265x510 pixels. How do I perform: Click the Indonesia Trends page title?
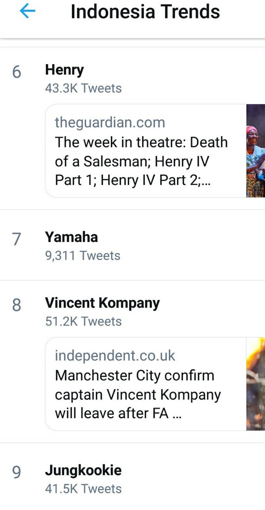tap(145, 12)
